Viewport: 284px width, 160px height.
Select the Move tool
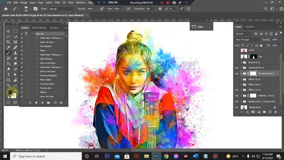click(x=8, y=31)
